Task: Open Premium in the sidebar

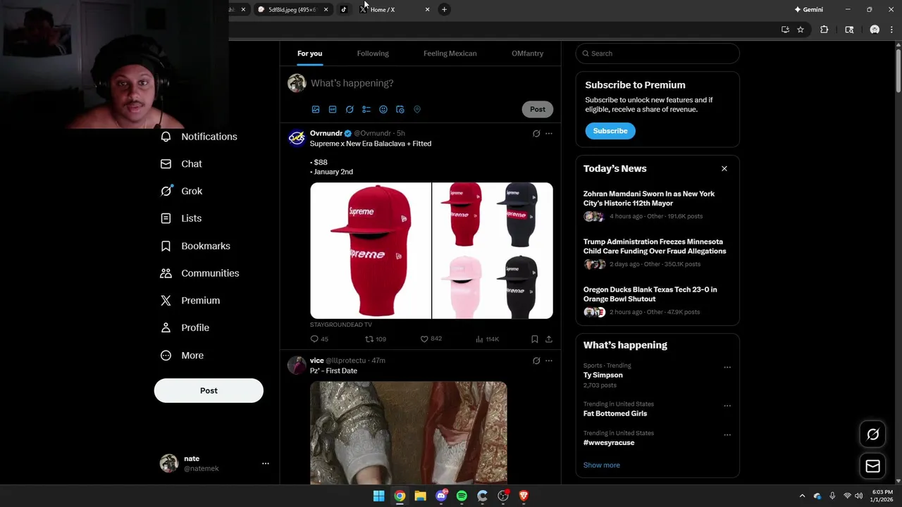Action: click(x=190, y=300)
